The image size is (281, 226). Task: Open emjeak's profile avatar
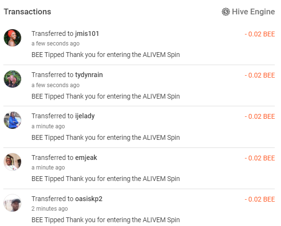[x=12, y=162]
